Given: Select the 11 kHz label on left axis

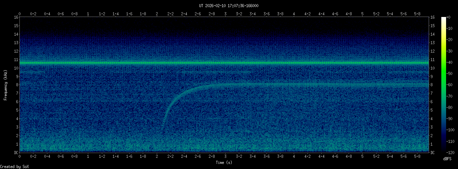Looking at the screenshot, I should click(x=16, y=60).
